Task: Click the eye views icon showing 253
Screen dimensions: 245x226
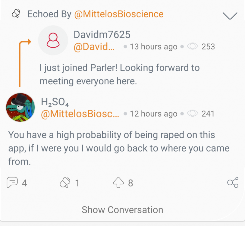Action: click(193, 46)
